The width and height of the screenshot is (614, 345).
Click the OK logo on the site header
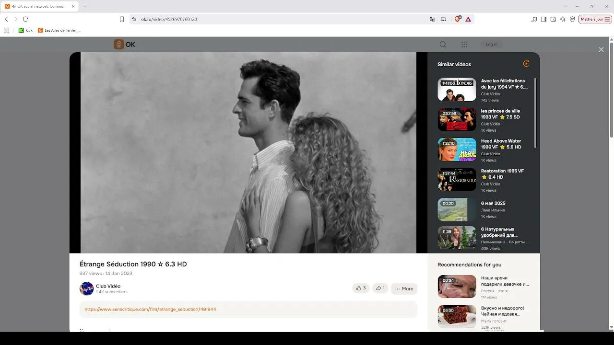[x=125, y=45]
